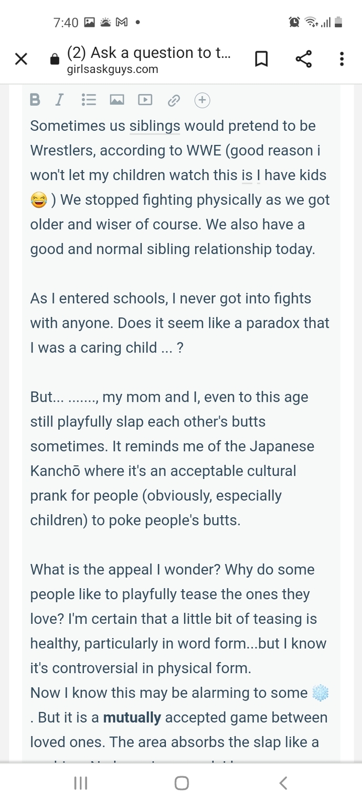Navigate back with Android back button
This screenshot has width=362, height=805.
coord(283,783)
